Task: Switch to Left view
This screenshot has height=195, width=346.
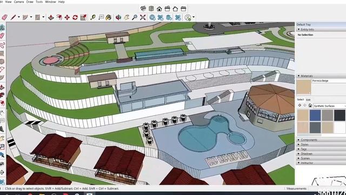Action: point(184,9)
